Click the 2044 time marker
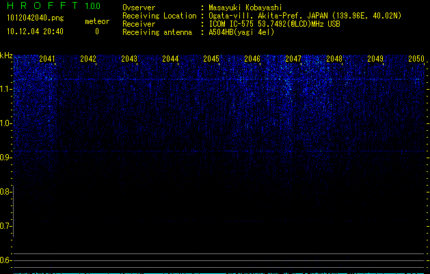430x274 pixels. 170,59
